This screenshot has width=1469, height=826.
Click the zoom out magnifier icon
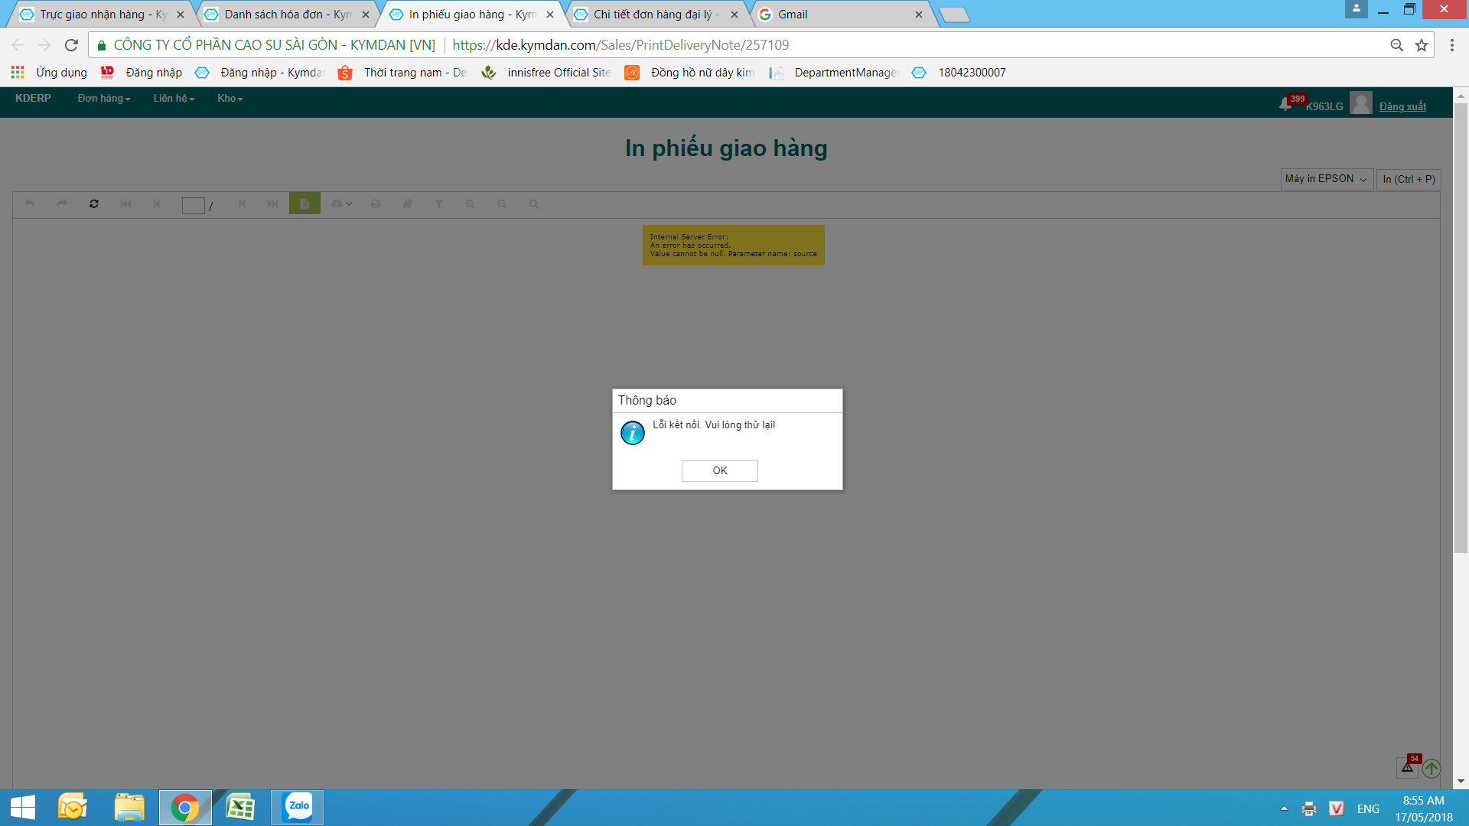tap(502, 204)
